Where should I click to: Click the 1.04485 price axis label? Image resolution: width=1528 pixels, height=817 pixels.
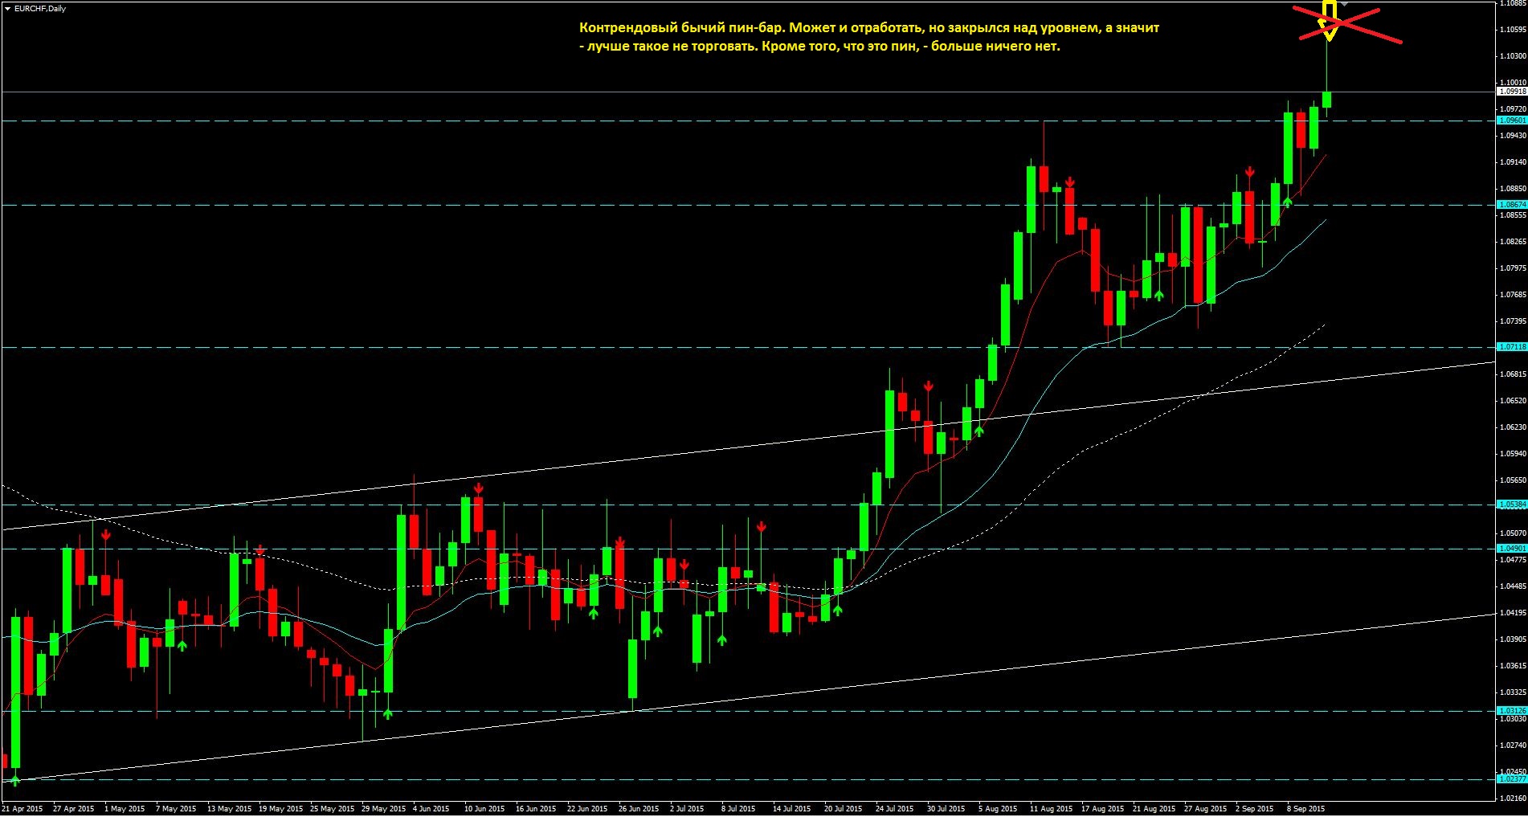point(1513,586)
